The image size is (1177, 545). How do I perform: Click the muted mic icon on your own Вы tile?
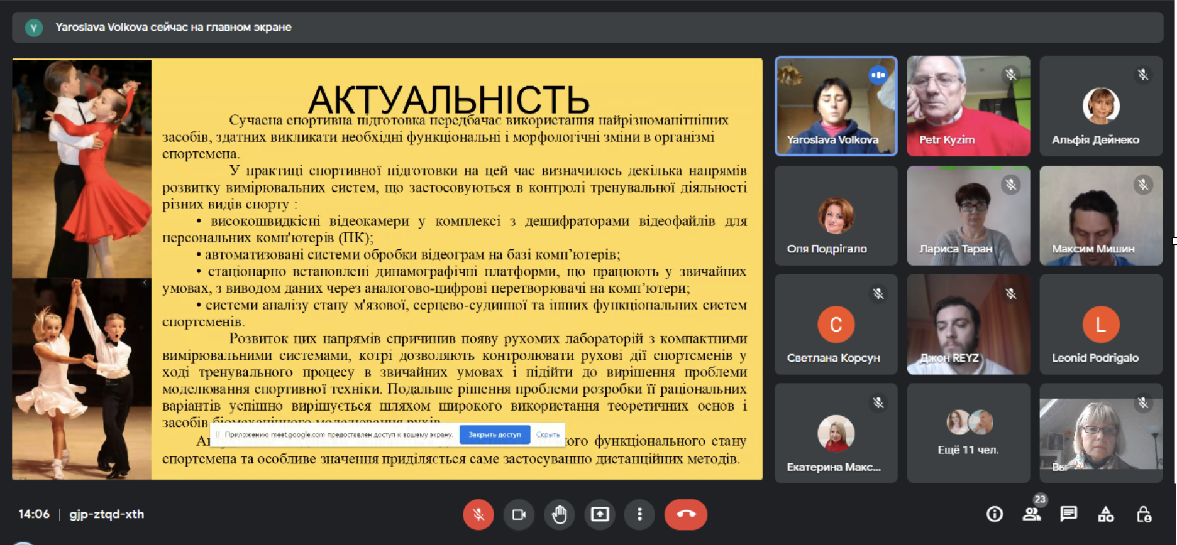[x=1143, y=402]
